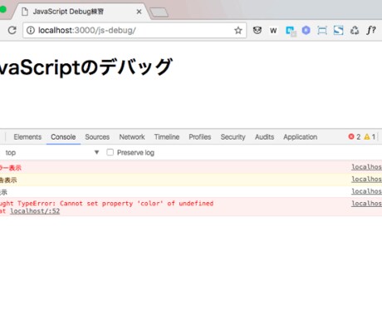Open the Network tab
This screenshot has width=382, height=316.
click(x=132, y=137)
